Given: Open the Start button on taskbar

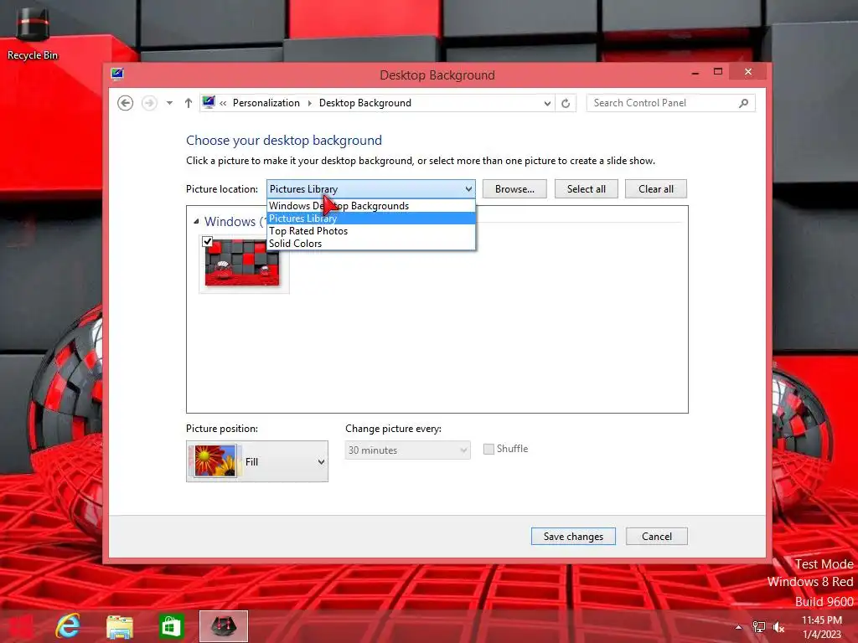Looking at the screenshot, I should click(20, 626).
